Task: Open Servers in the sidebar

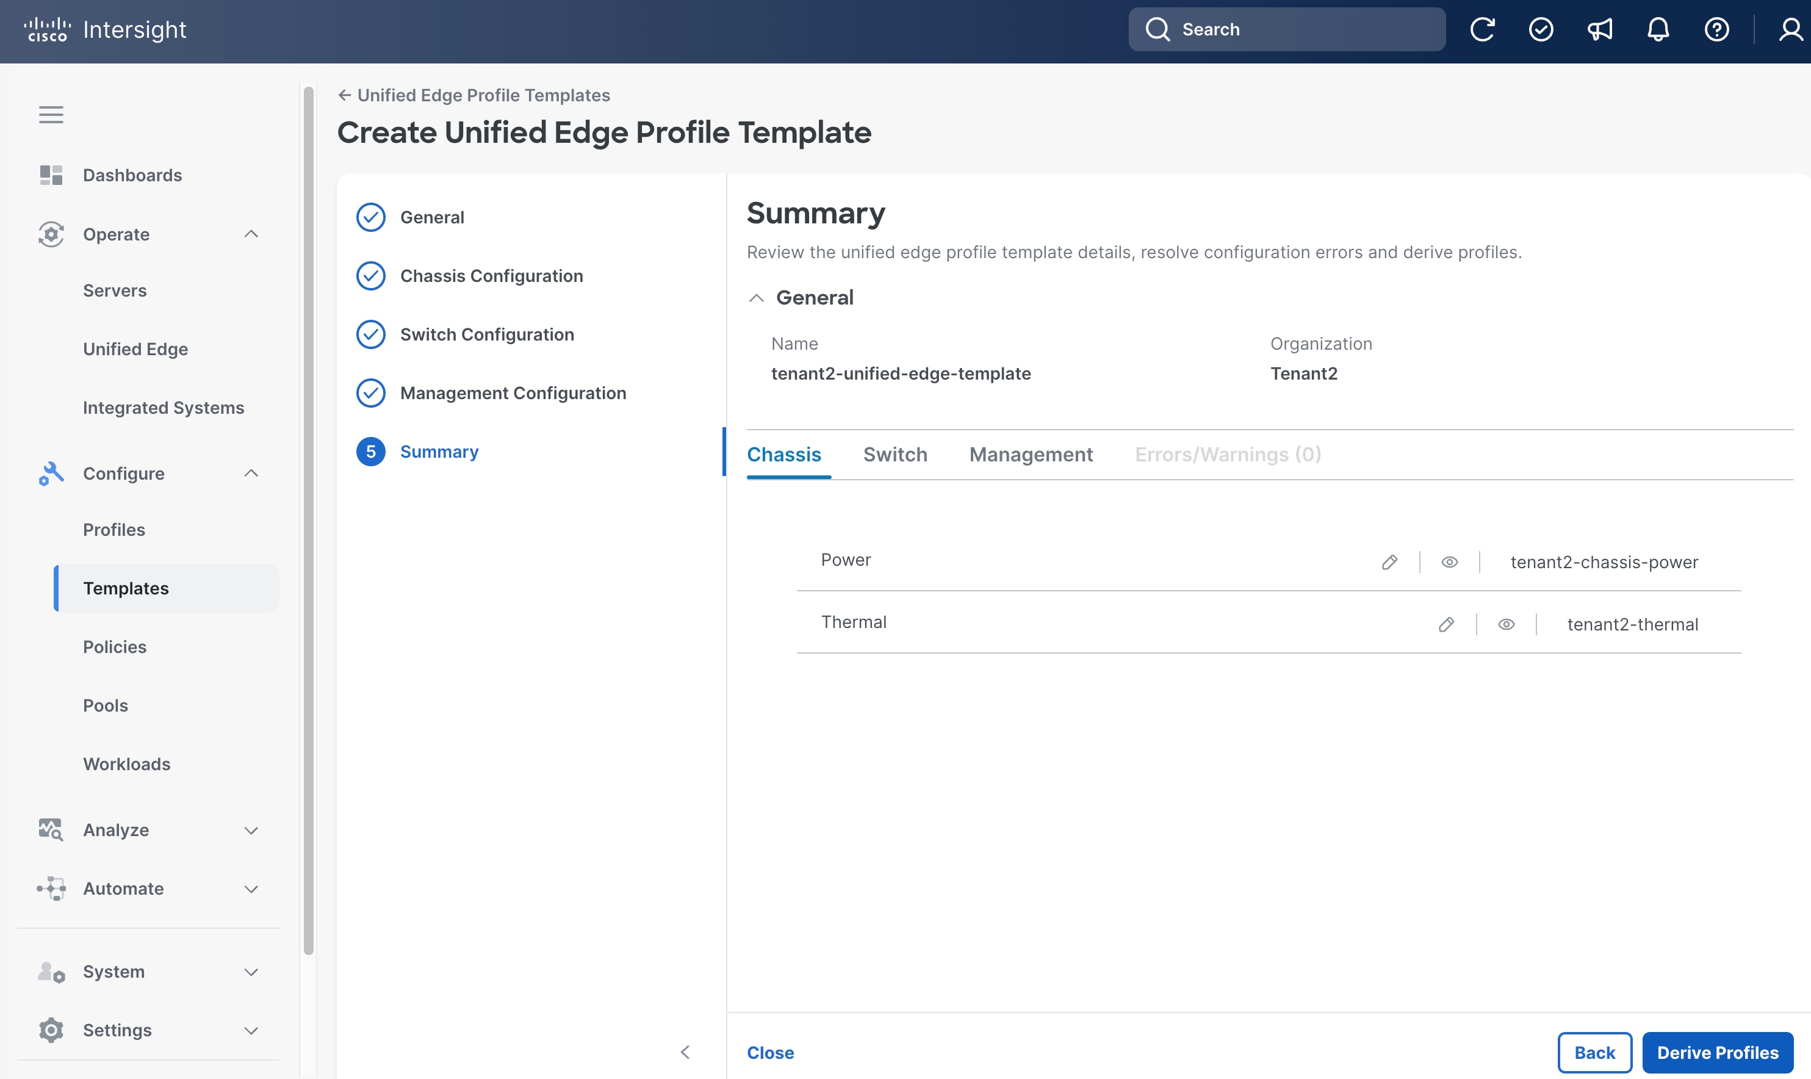Action: point(115,291)
